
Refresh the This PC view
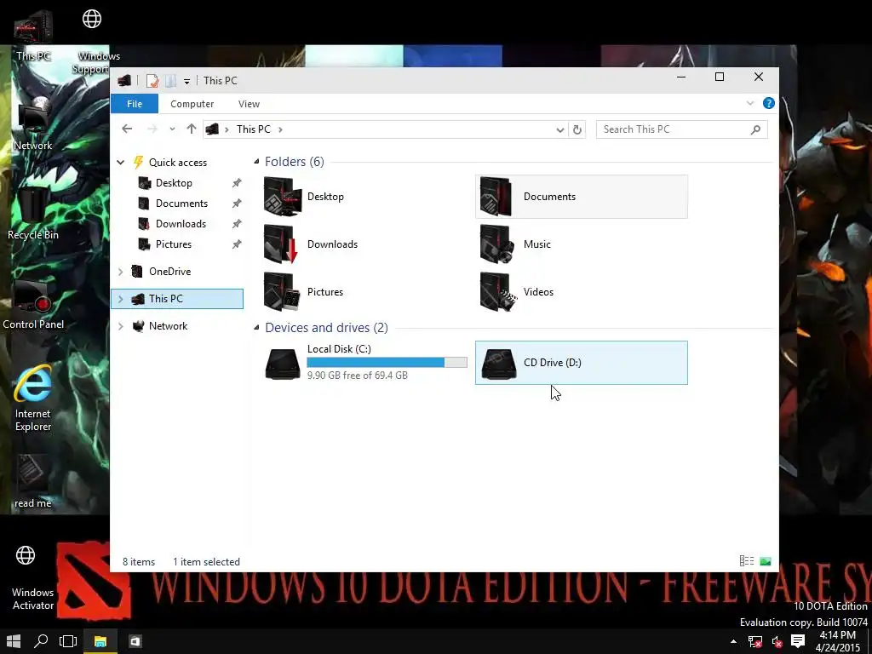(577, 129)
